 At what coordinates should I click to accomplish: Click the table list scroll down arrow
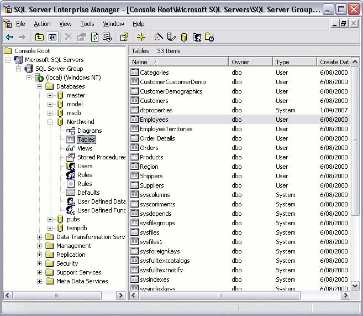(x=355, y=286)
